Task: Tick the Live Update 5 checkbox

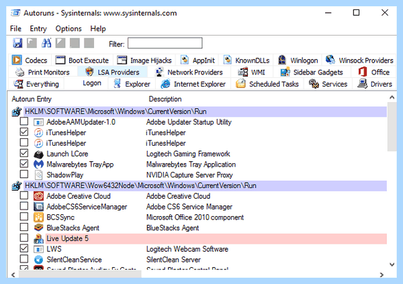Action: coord(24,238)
